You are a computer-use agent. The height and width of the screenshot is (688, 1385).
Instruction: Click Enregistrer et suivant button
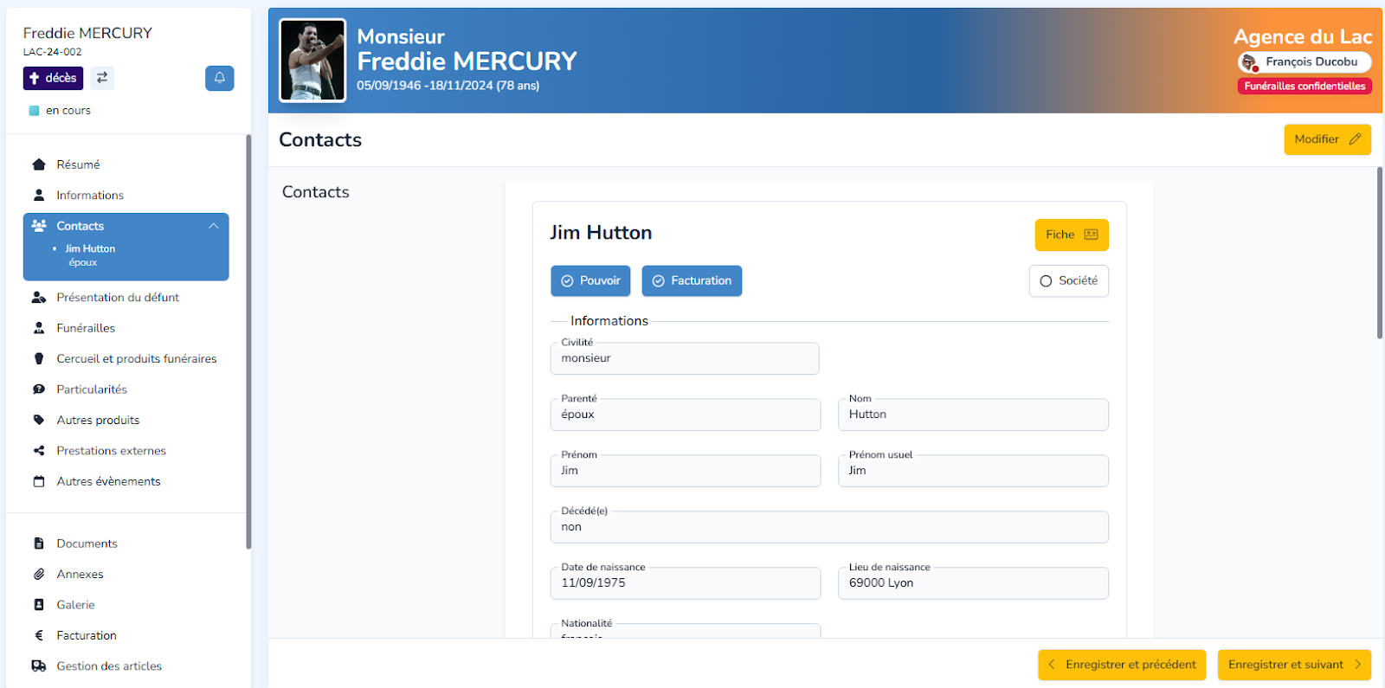coord(1294,665)
